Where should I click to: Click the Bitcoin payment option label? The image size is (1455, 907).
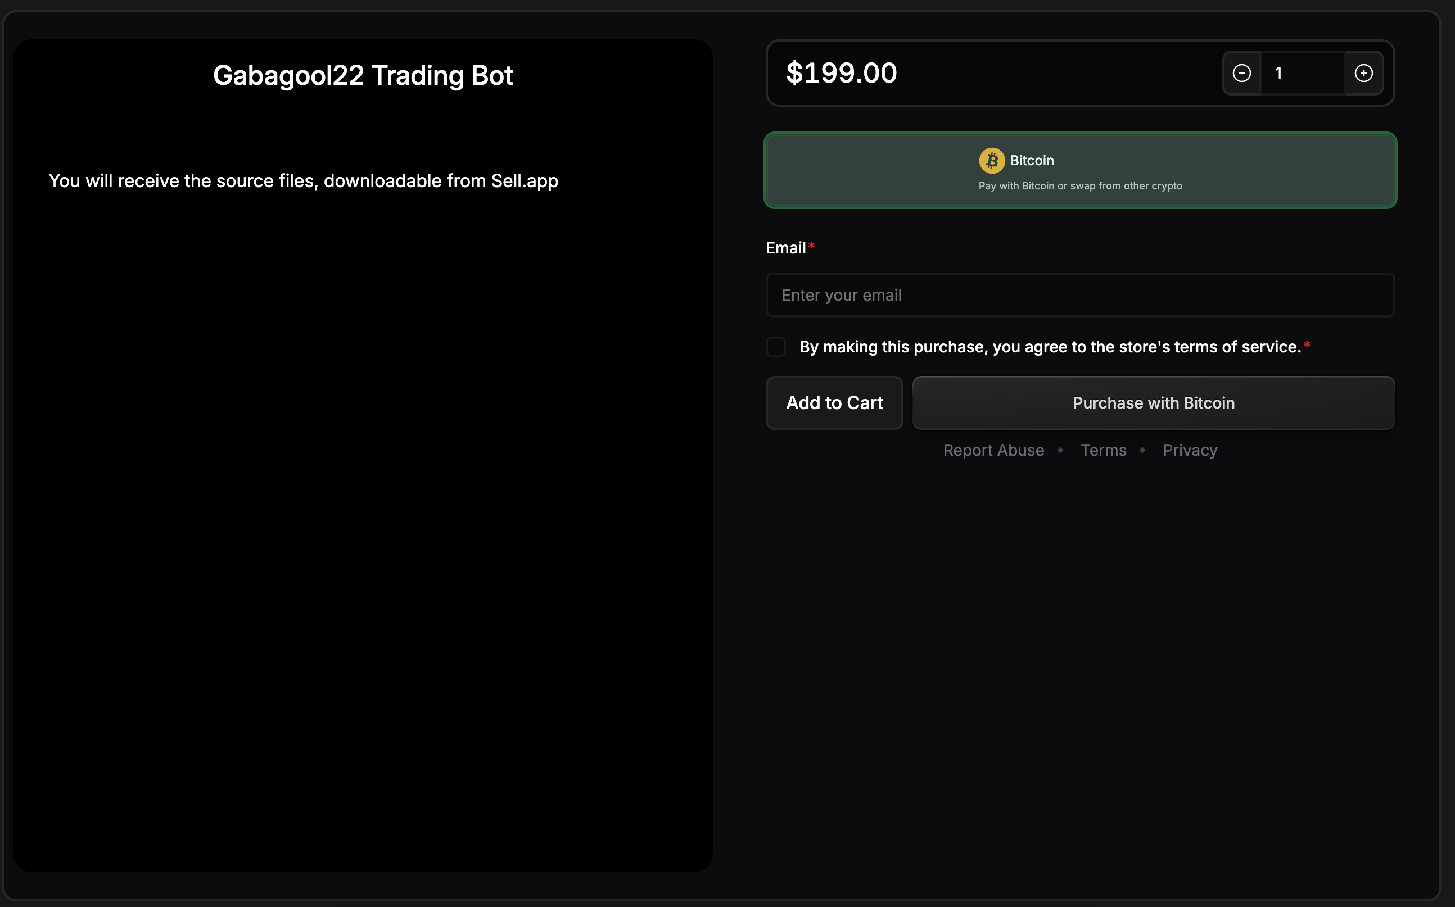[1032, 161]
